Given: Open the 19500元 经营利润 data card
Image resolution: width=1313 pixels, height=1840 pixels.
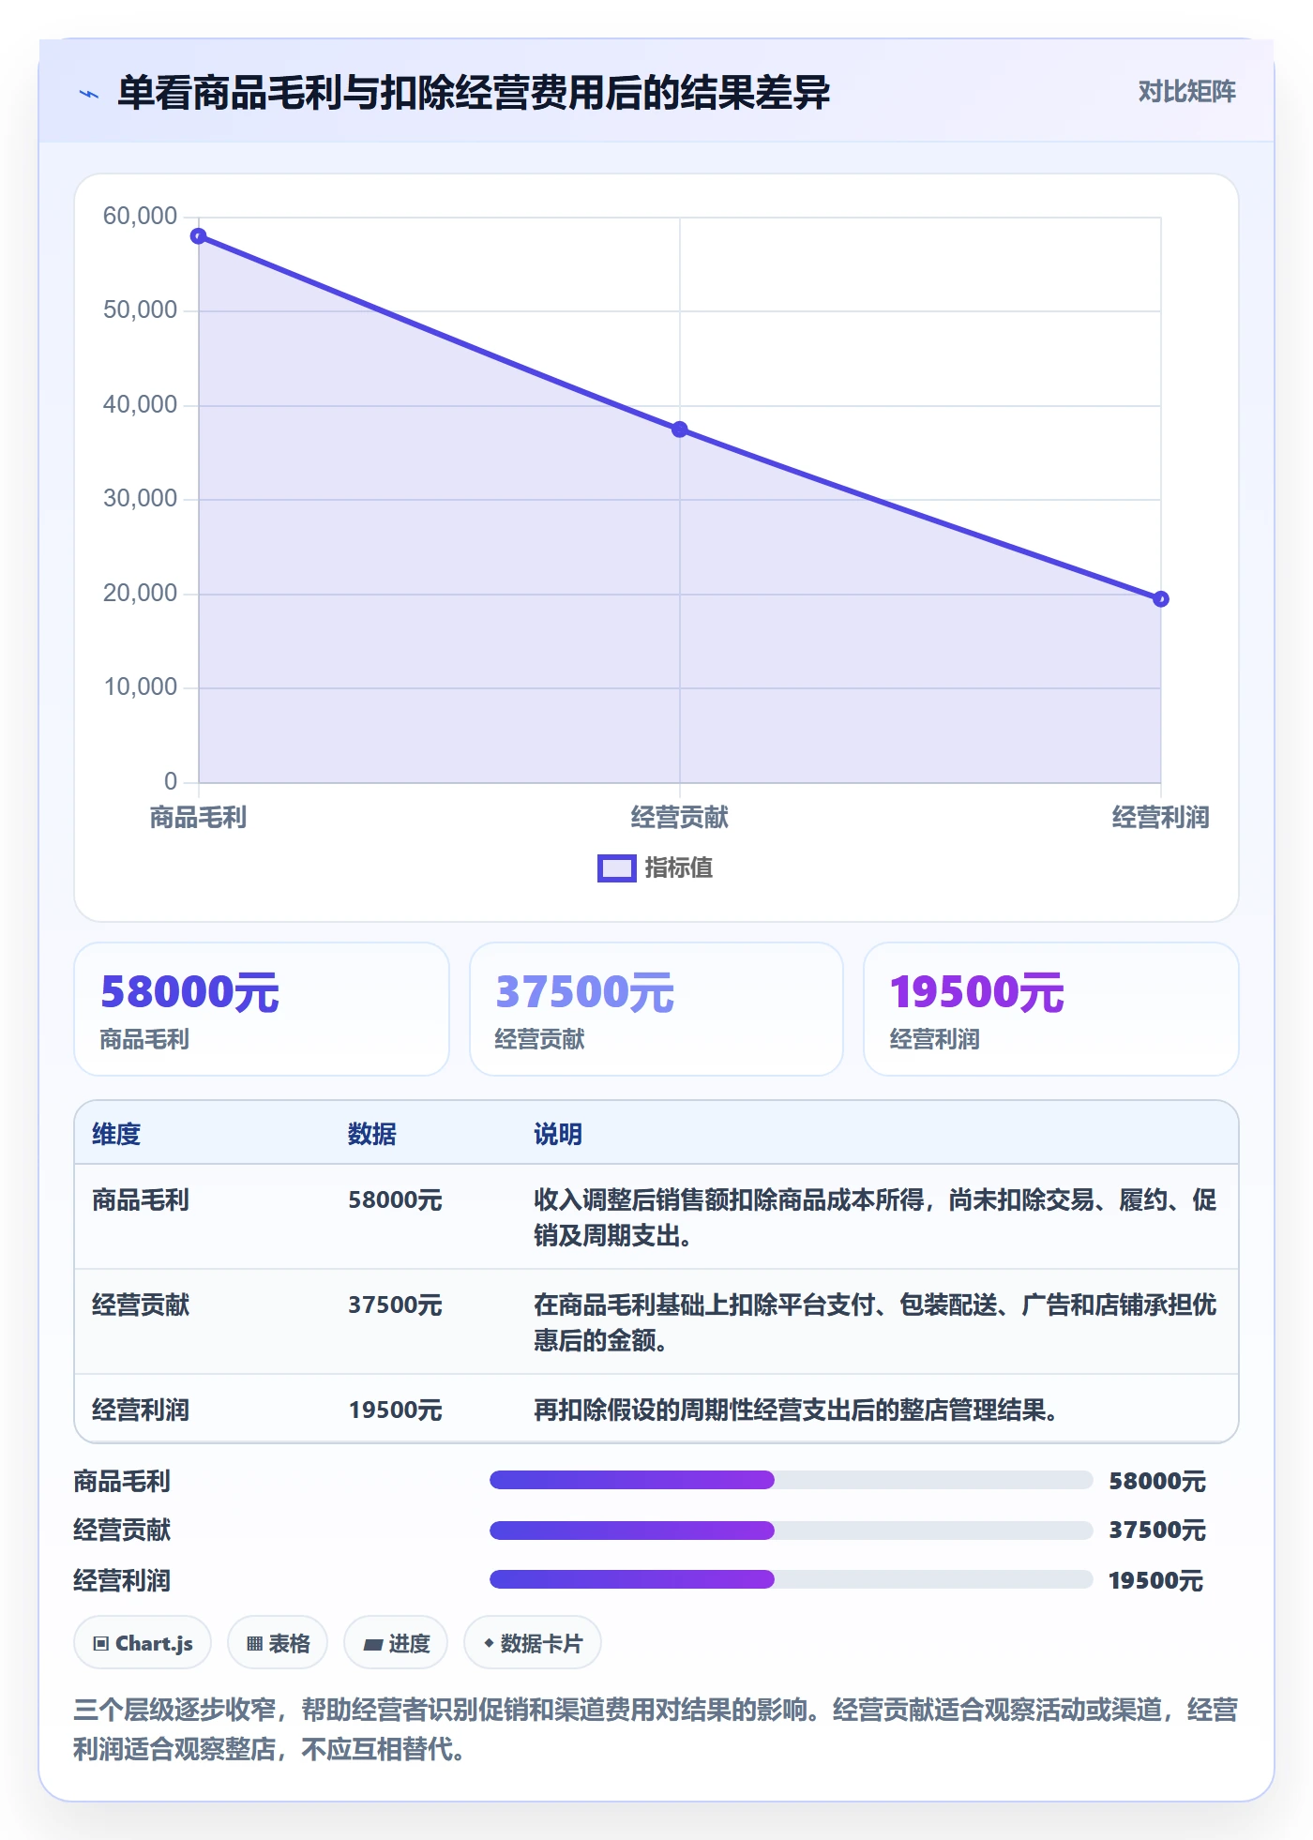Looking at the screenshot, I should coord(1051,1009).
